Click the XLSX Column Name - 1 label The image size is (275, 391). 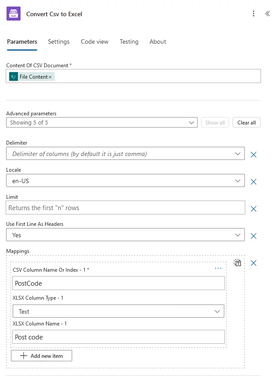(x=40, y=324)
